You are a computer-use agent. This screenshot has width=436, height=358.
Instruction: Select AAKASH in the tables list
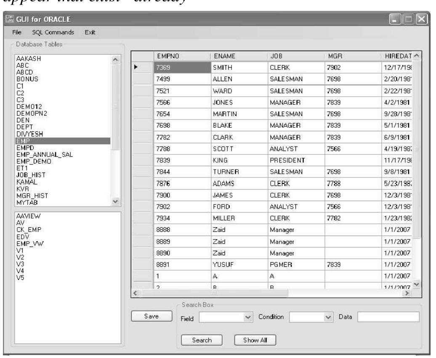coord(29,58)
